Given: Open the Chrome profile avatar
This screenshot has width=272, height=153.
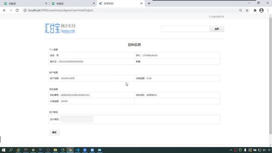Looking at the screenshot, I should pyautogui.click(x=261, y=10).
